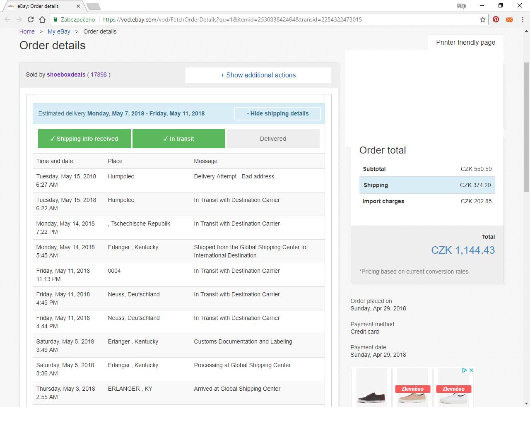530x447 pixels.
Task: Reload the eBay order page
Action: pos(31,19)
